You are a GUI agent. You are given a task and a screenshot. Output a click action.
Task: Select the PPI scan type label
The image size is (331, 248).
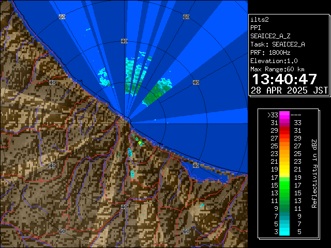tap(255, 28)
